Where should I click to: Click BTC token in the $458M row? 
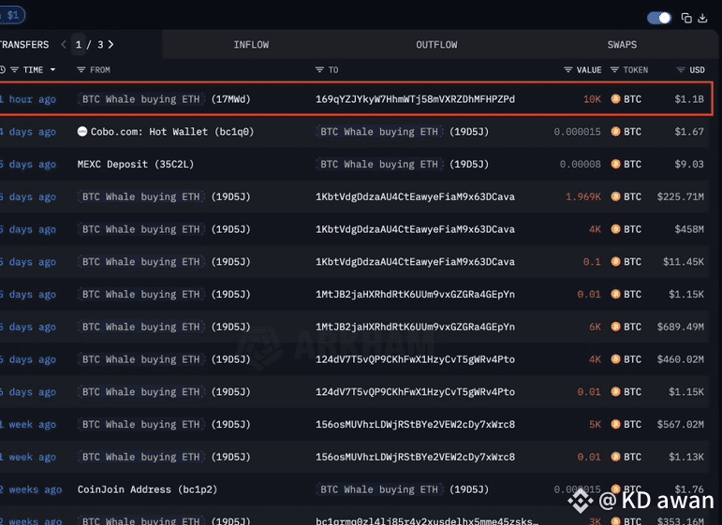click(x=626, y=229)
